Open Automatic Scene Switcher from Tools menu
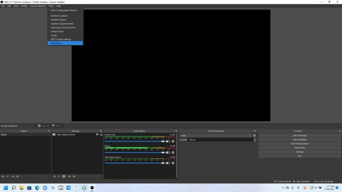 (x=63, y=28)
